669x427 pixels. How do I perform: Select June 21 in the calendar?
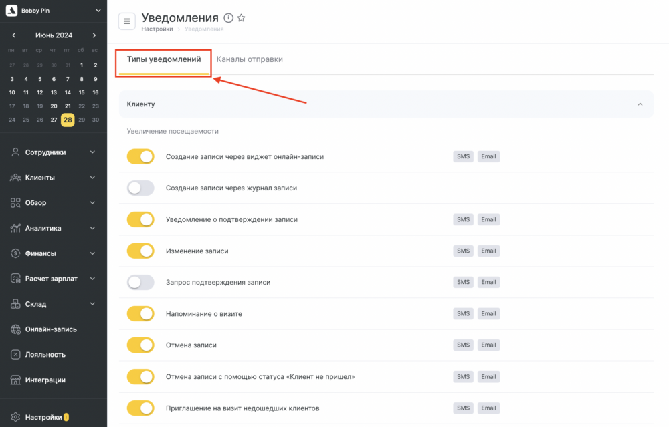pos(68,106)
